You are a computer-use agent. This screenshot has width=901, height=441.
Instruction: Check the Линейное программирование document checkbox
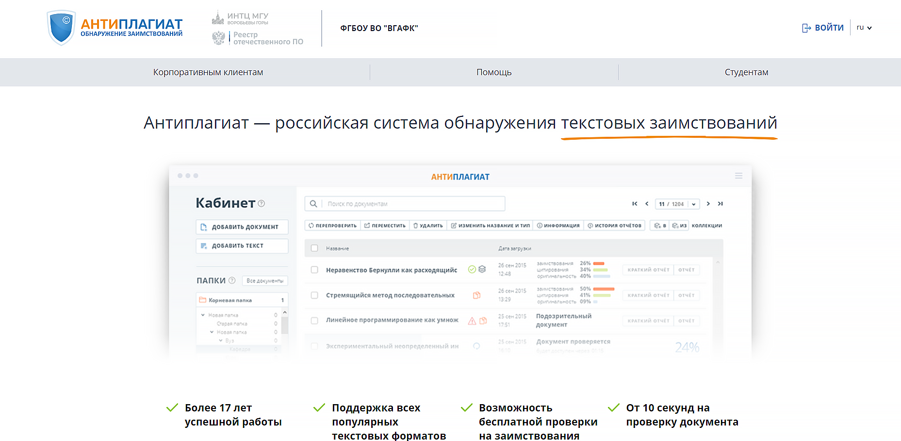coord(314,321)
